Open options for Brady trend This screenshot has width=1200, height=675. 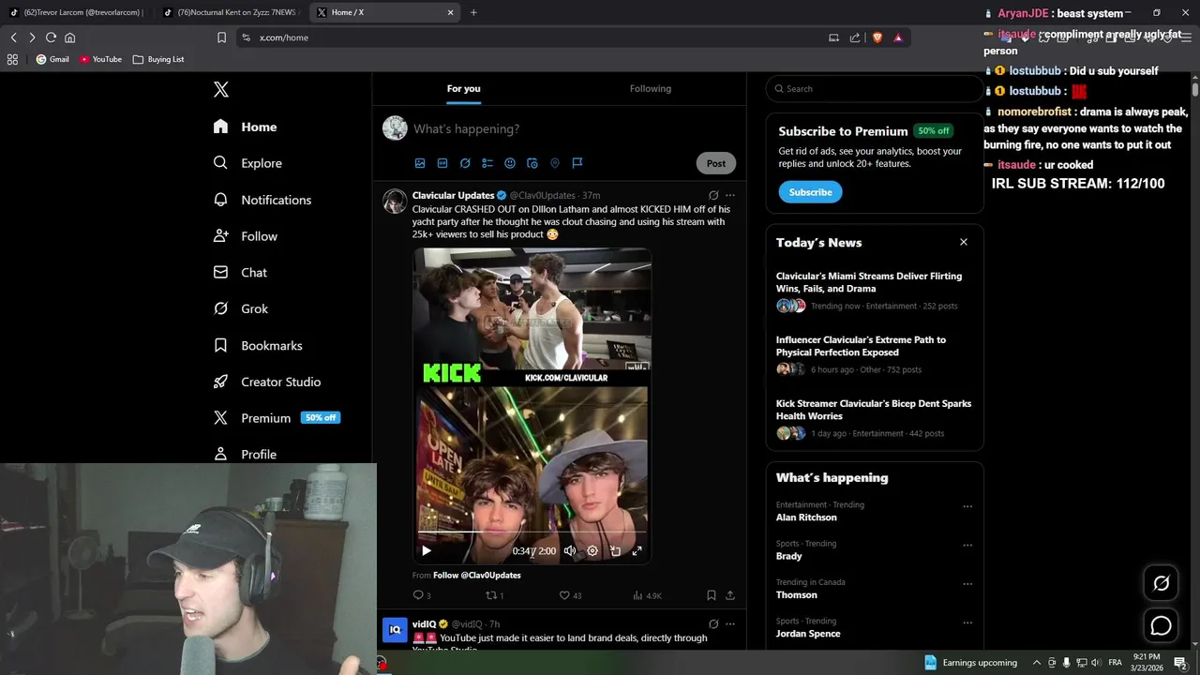coord(967,545)
